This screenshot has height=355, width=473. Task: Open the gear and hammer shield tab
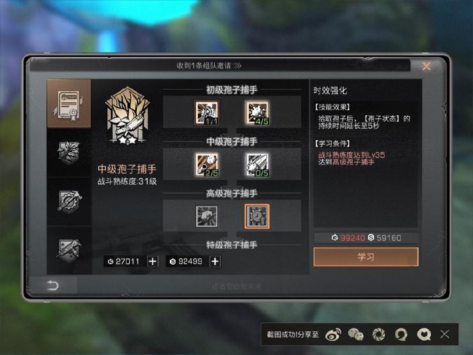69,201
